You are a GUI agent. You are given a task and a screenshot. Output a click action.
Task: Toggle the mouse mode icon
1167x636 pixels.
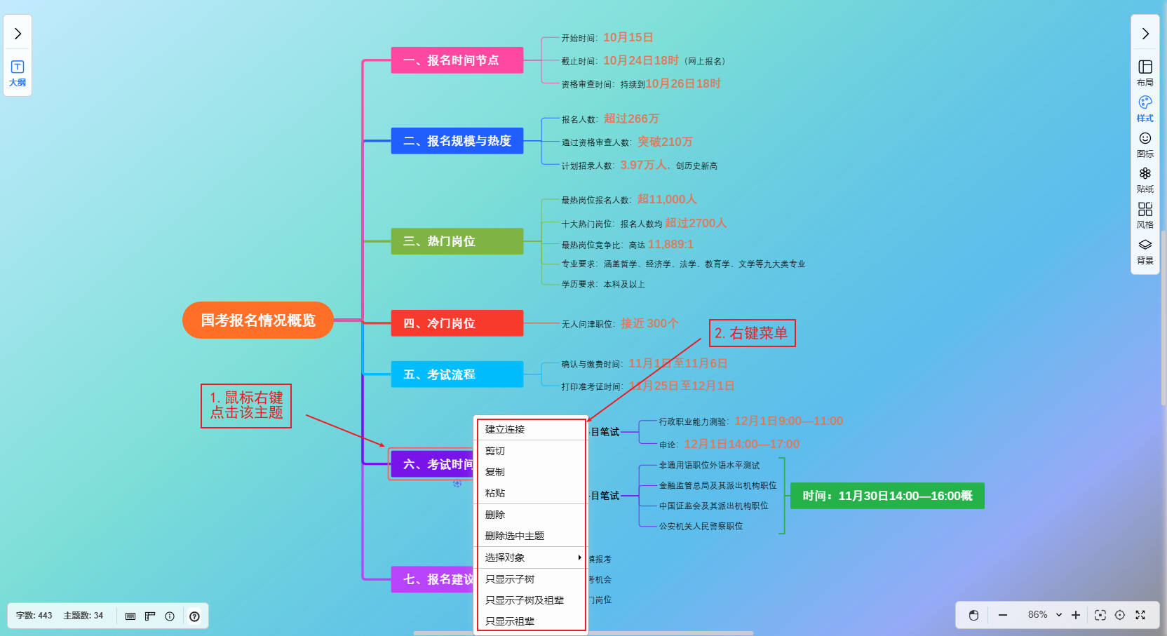pyautogui.click(x=973, y=615)
